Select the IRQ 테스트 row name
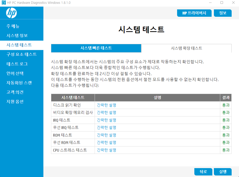Image resolution: width=239 pixels, height=177 pixels. coord(62,120)
